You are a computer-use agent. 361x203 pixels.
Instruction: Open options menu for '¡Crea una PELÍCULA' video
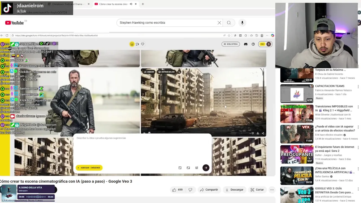point(358,169)
